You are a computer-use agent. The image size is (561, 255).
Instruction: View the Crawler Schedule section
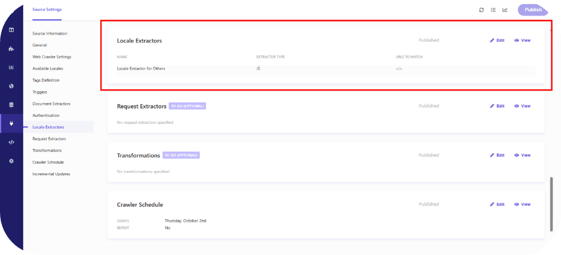(x=522, y=204)
